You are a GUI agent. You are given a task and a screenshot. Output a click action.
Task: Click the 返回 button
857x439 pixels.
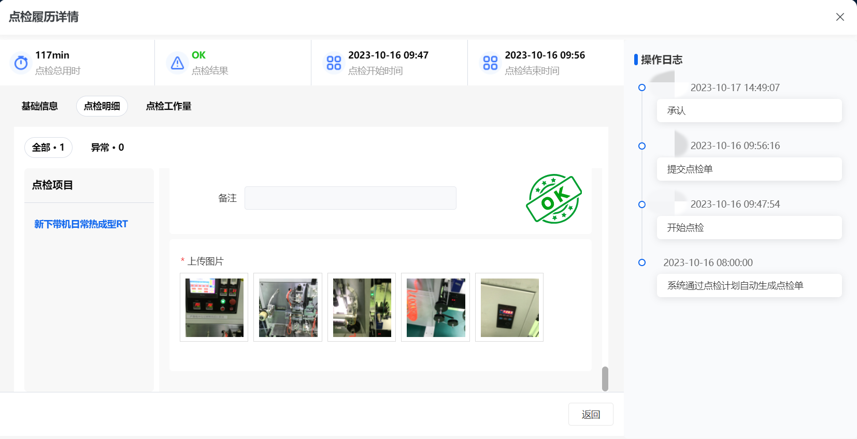pos(591,414)
